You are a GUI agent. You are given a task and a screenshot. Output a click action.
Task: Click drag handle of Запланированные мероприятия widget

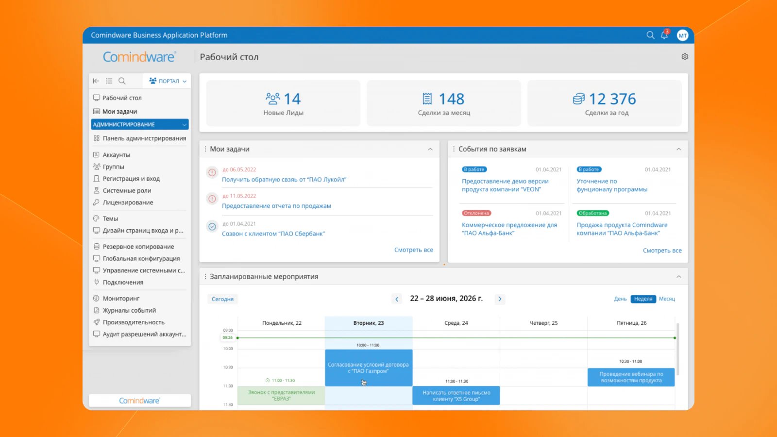[205, 276]
